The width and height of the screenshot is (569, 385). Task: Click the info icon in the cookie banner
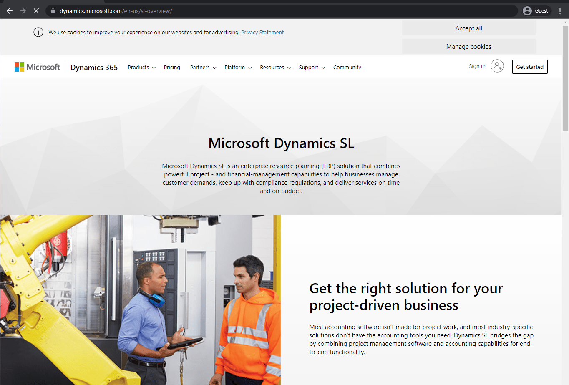(38, 32)
